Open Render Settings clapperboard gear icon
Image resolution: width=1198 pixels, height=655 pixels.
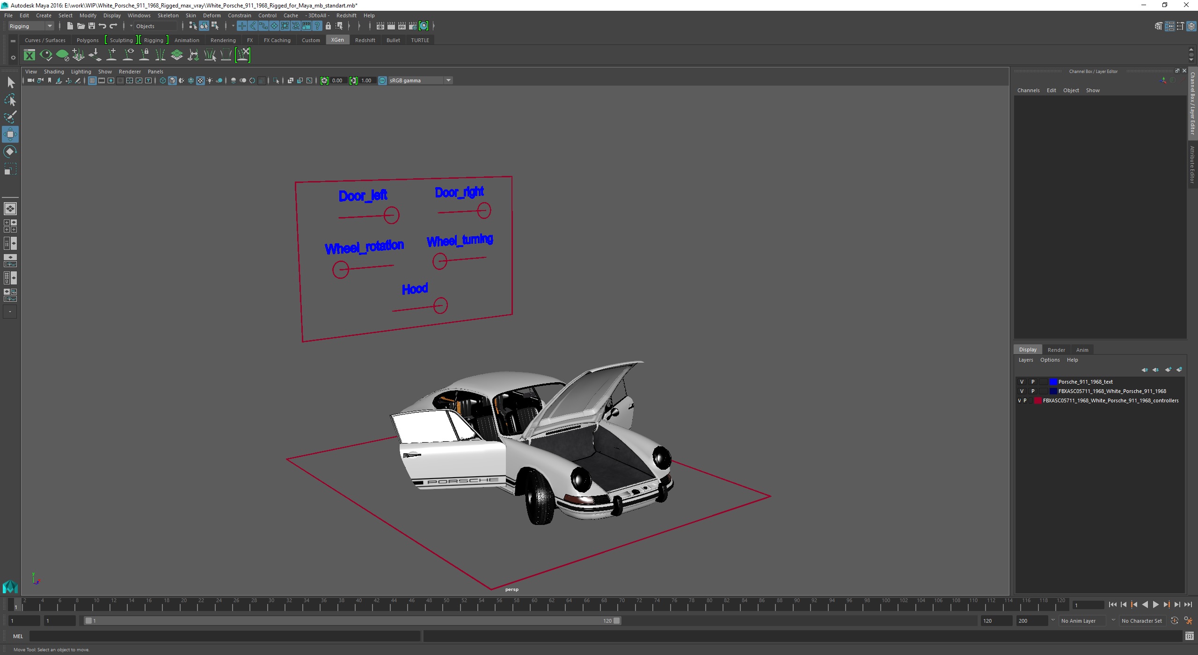pyautogui.click(x=412, y=26)
